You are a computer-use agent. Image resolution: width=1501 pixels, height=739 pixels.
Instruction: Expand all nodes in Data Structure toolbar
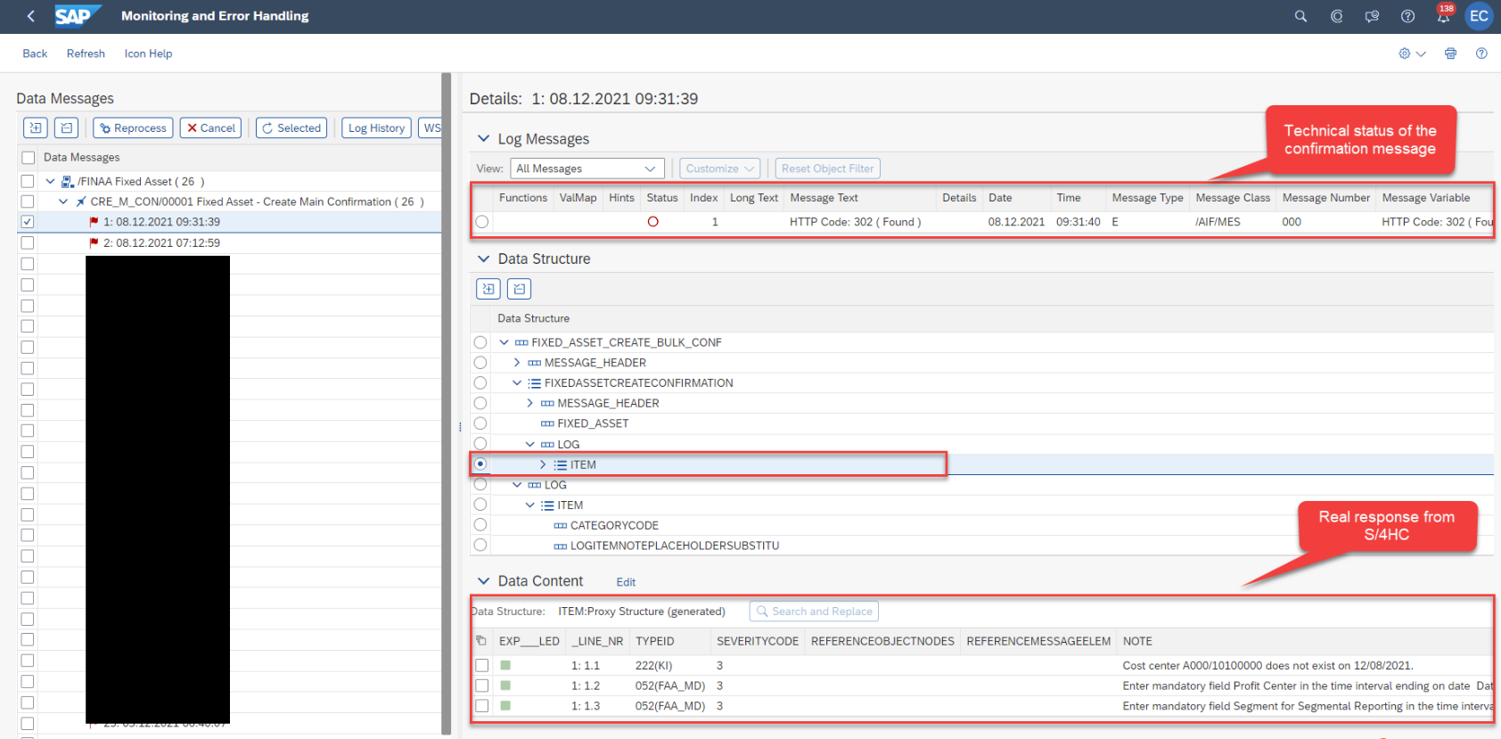click(488, 289)
